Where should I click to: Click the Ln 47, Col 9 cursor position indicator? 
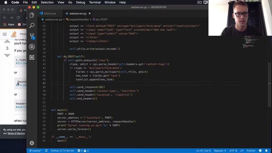pos(203,150)
